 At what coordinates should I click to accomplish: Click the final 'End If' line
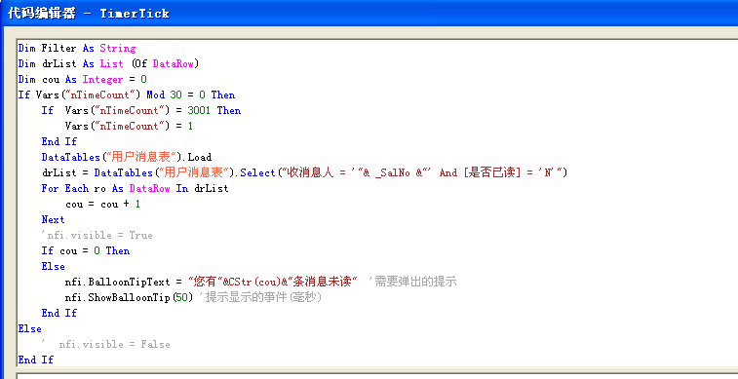[36, 360]
